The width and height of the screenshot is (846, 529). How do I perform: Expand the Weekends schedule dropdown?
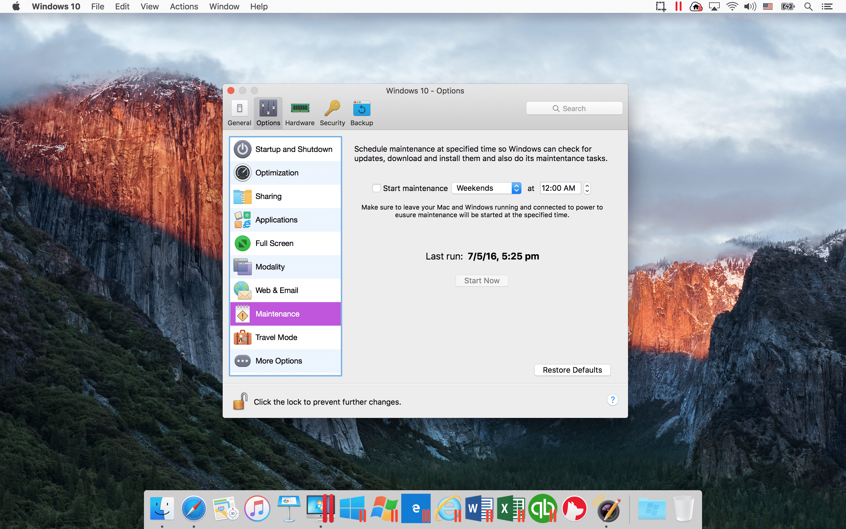coord(486,188)
